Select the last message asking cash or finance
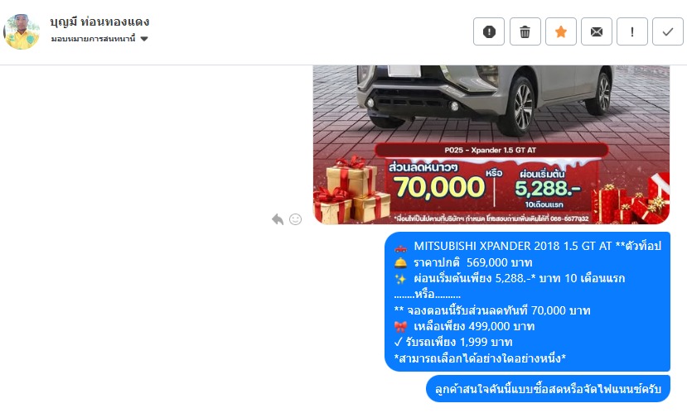687x413 pixels. (548, 388)
